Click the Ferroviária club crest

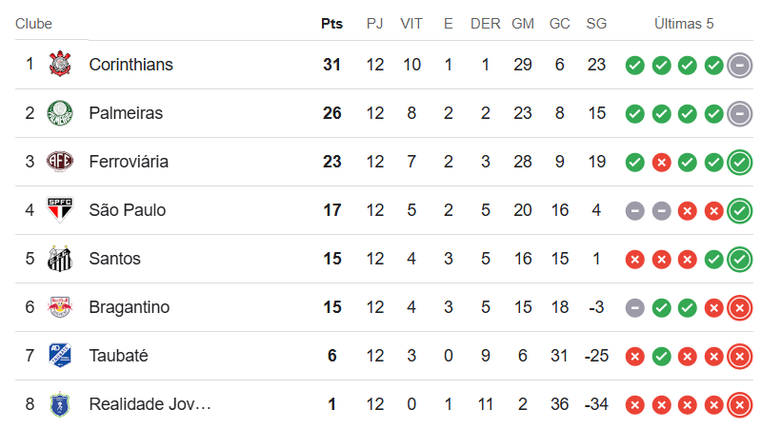click(59, 162)
